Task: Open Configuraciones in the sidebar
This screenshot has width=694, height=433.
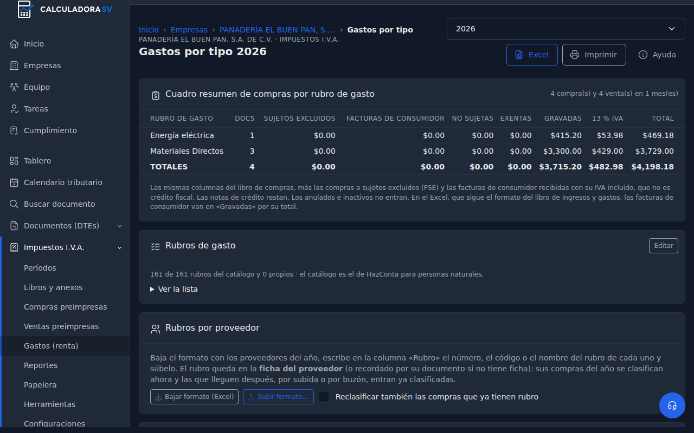Action: tap(54, 424)
